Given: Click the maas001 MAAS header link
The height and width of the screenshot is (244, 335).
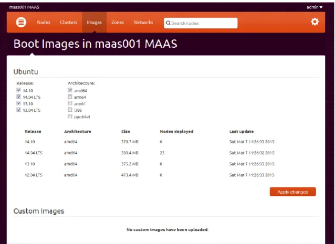Looking at the screenshot, I should [x=24, y=7].
